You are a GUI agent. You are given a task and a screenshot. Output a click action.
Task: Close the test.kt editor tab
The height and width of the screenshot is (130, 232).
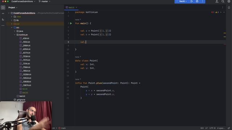pos(76,7)
